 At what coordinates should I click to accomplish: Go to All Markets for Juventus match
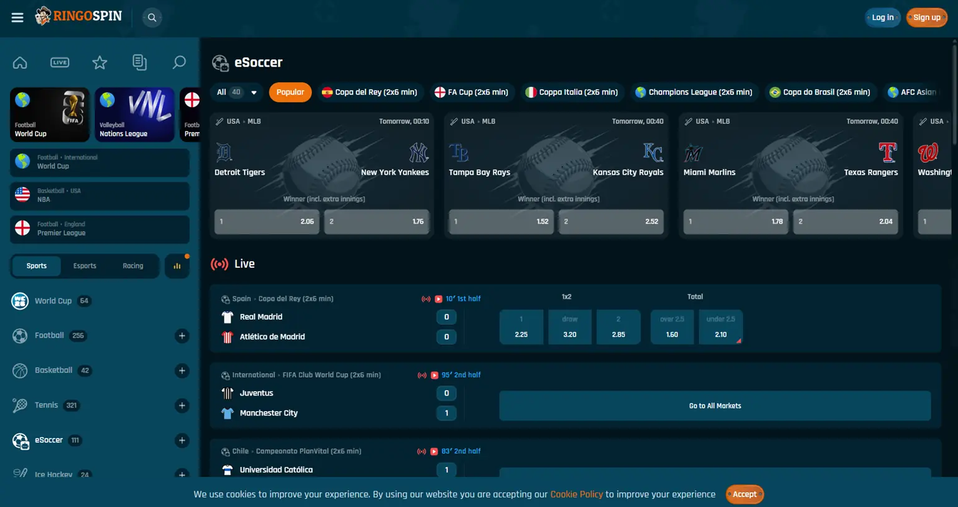pyautogui.click(x=715, y=406)
